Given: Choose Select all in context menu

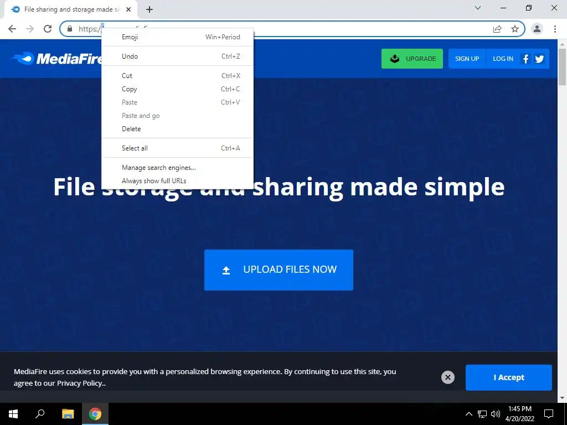Looking at the screenshot, I should point(177,148).
